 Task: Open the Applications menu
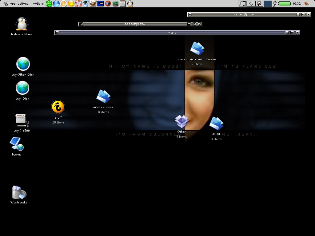coord(19,4)
